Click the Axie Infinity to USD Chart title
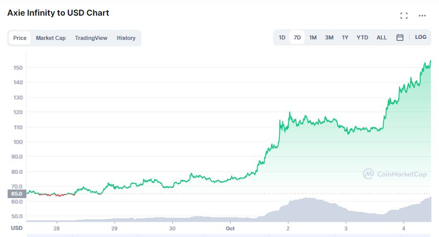The height and width of the screenshot is (237, 439). 58,13
